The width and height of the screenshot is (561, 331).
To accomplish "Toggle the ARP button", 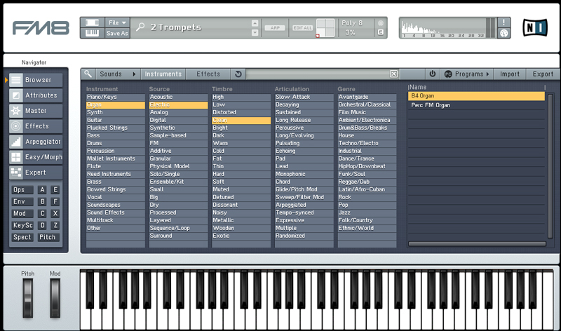I will [x=275, y=28].
